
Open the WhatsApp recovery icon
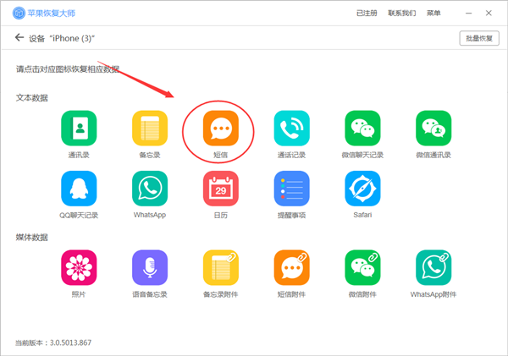pos(150,188)
